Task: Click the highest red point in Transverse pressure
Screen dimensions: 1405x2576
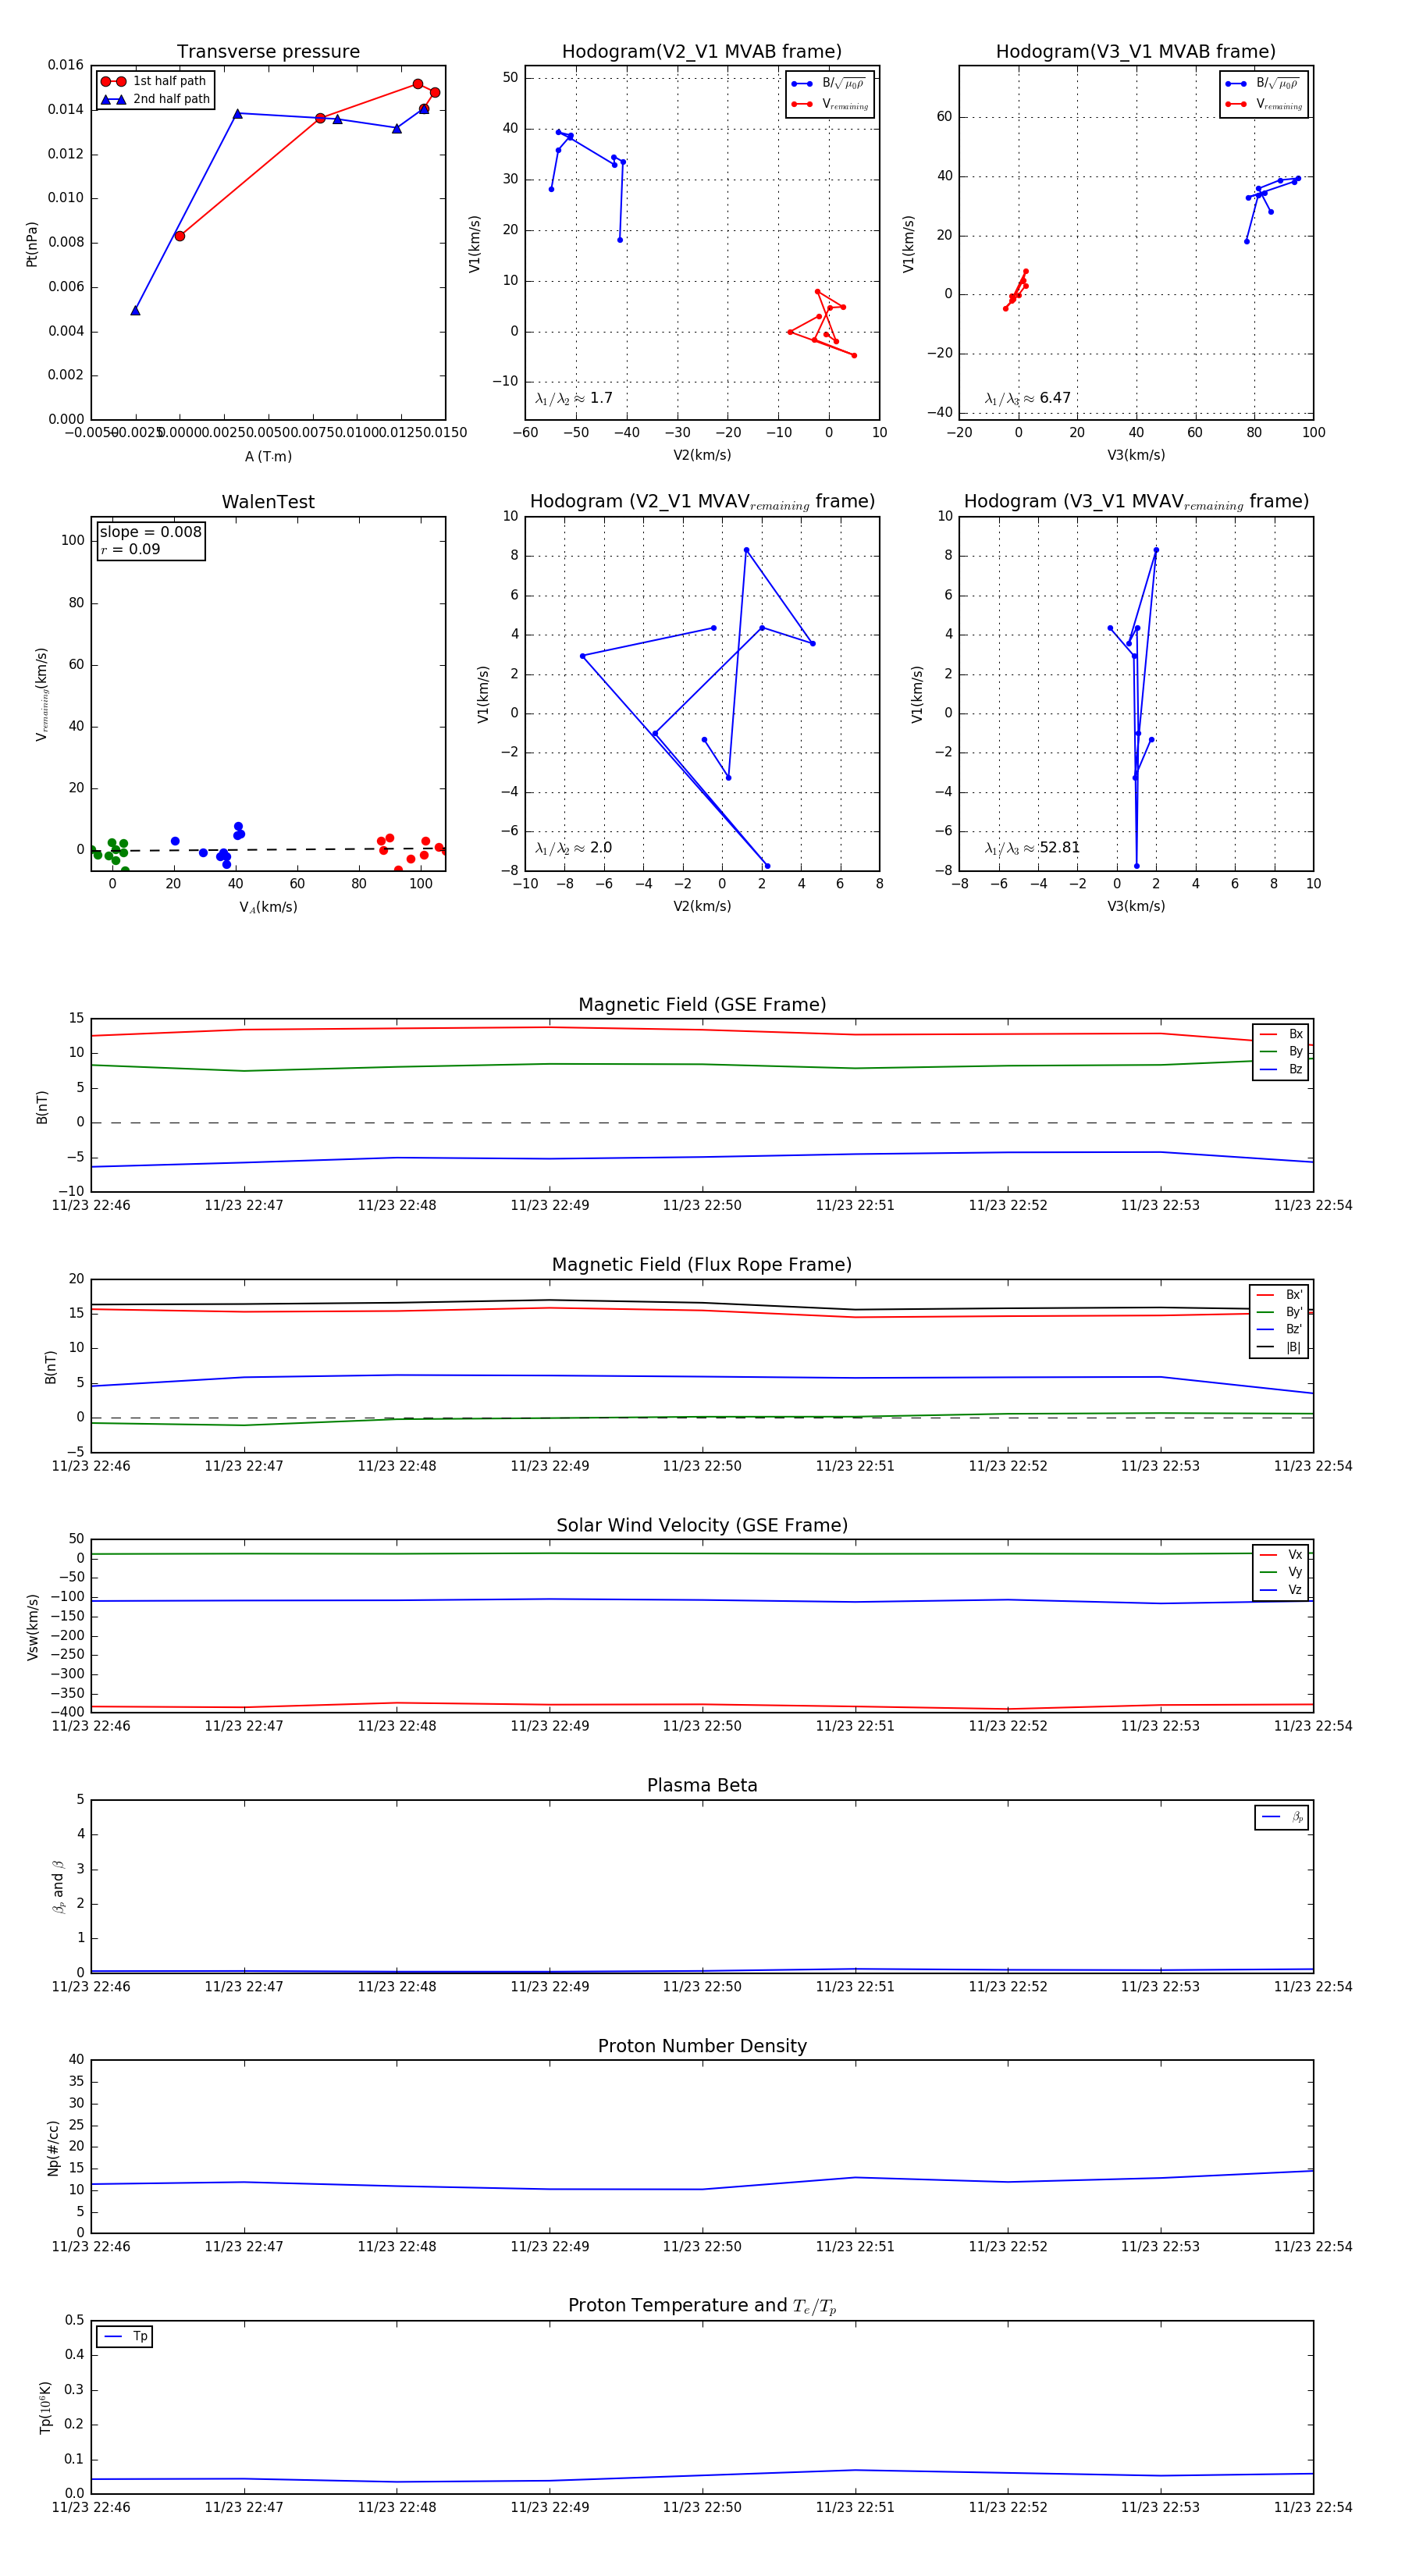Action: point(418,84)
